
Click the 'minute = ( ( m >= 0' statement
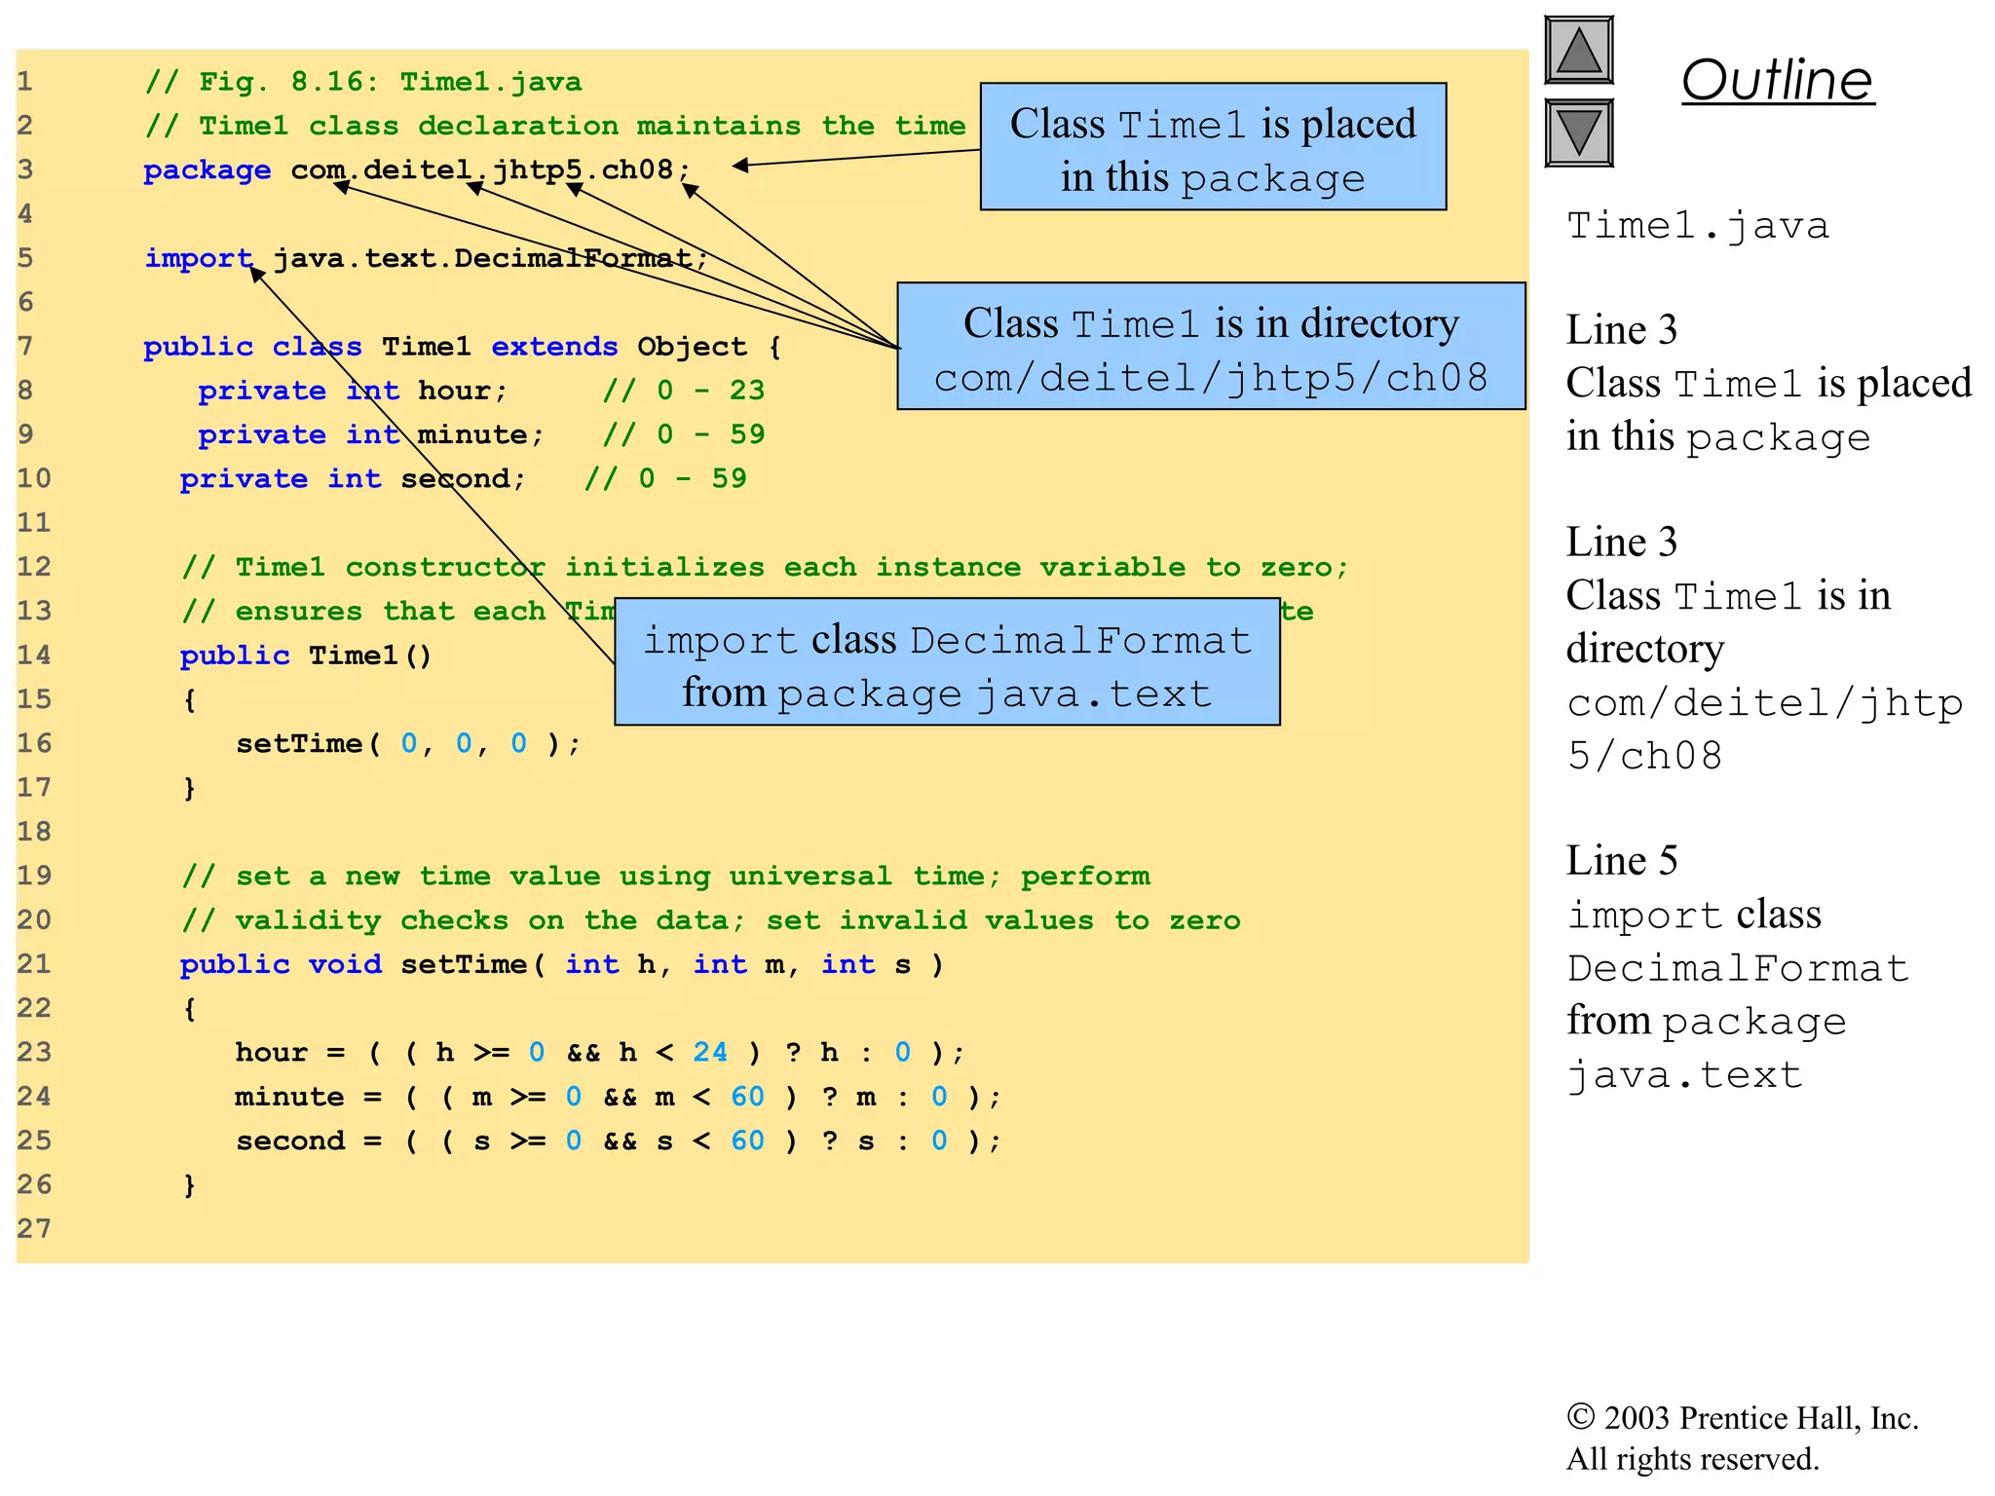618,1097
